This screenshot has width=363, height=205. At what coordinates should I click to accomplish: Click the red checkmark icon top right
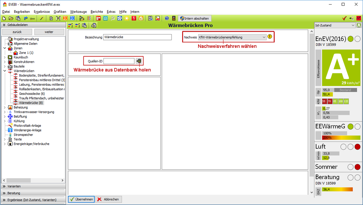tap(344, 18)
